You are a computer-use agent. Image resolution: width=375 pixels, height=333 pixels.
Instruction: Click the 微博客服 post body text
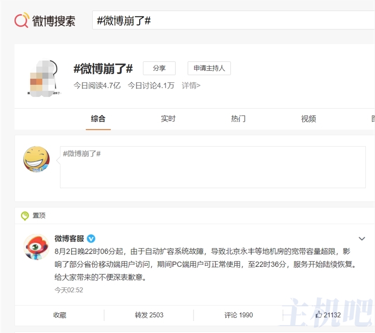pyautogui.click(x=206, y=264)
